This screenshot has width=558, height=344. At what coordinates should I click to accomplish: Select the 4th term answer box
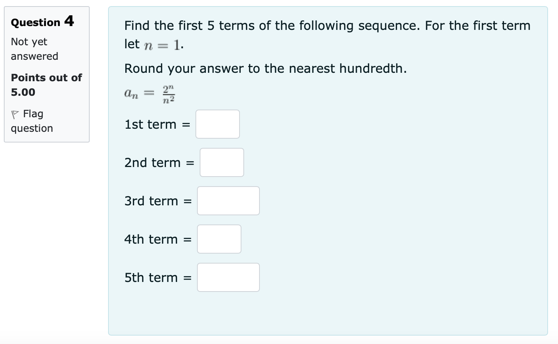[219, 239]
